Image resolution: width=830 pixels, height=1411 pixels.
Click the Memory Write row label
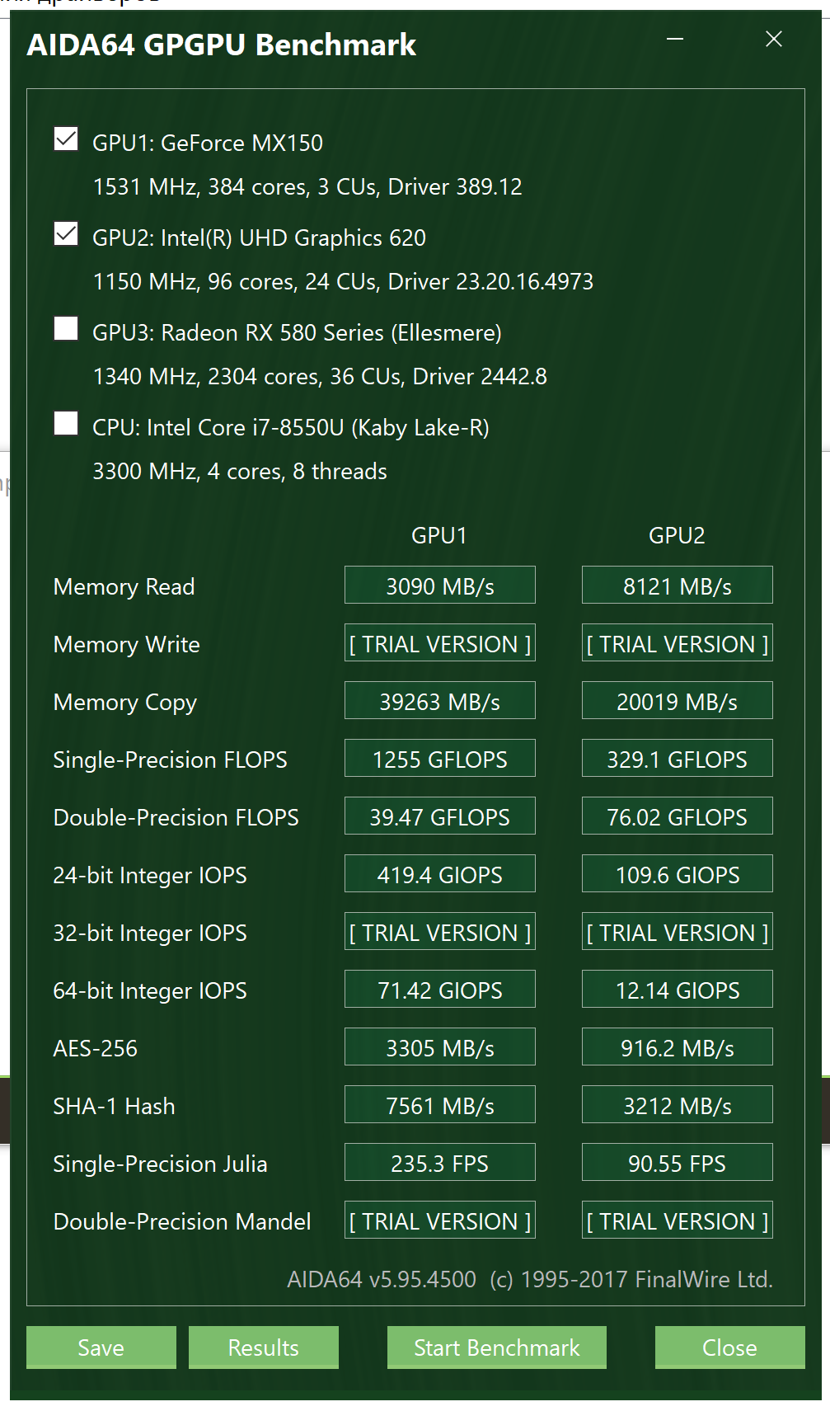click(126, 644)
